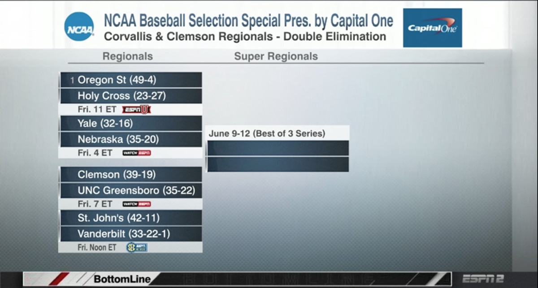Click the June 9-12 Best of 3 Series label
538x288 pixels.
pos(267,133)
